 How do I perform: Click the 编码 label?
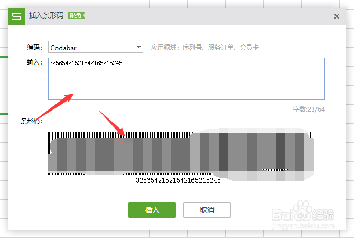[34, 47]
